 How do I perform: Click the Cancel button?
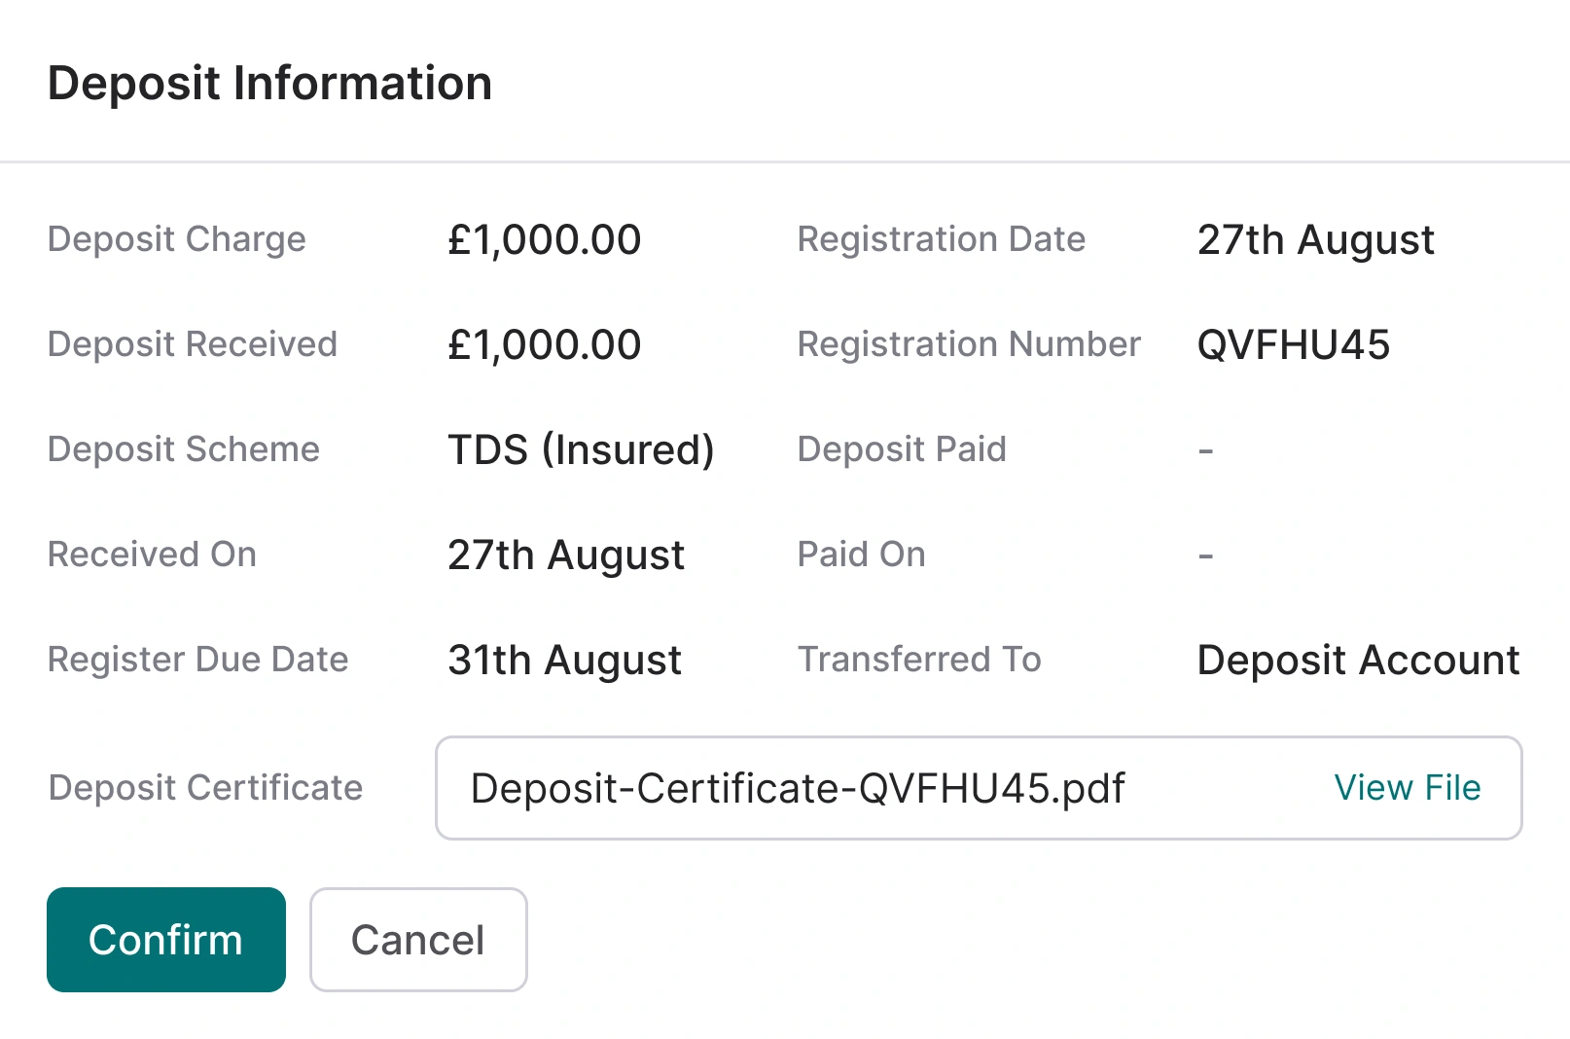(417, 939)
